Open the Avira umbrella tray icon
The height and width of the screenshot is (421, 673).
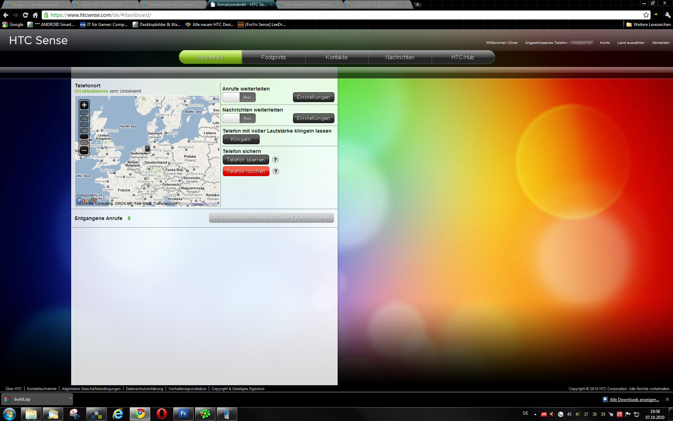pyautogui.click(x=620, y=414)
